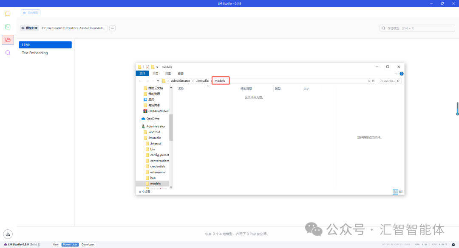Viewport: 459px width, 248px height.
Task: Switch to User mode
Action: pos(56,245)
